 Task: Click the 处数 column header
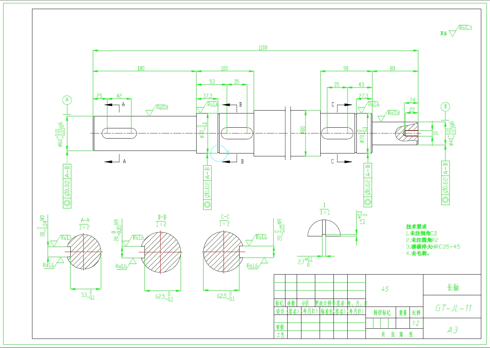[291, 303]
